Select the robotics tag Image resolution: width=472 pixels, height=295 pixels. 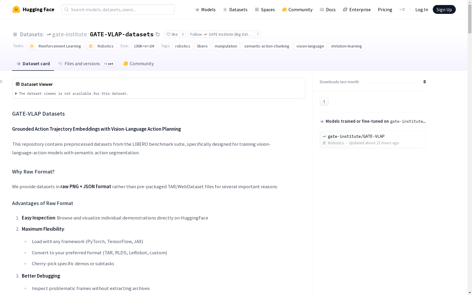[183, 46]
